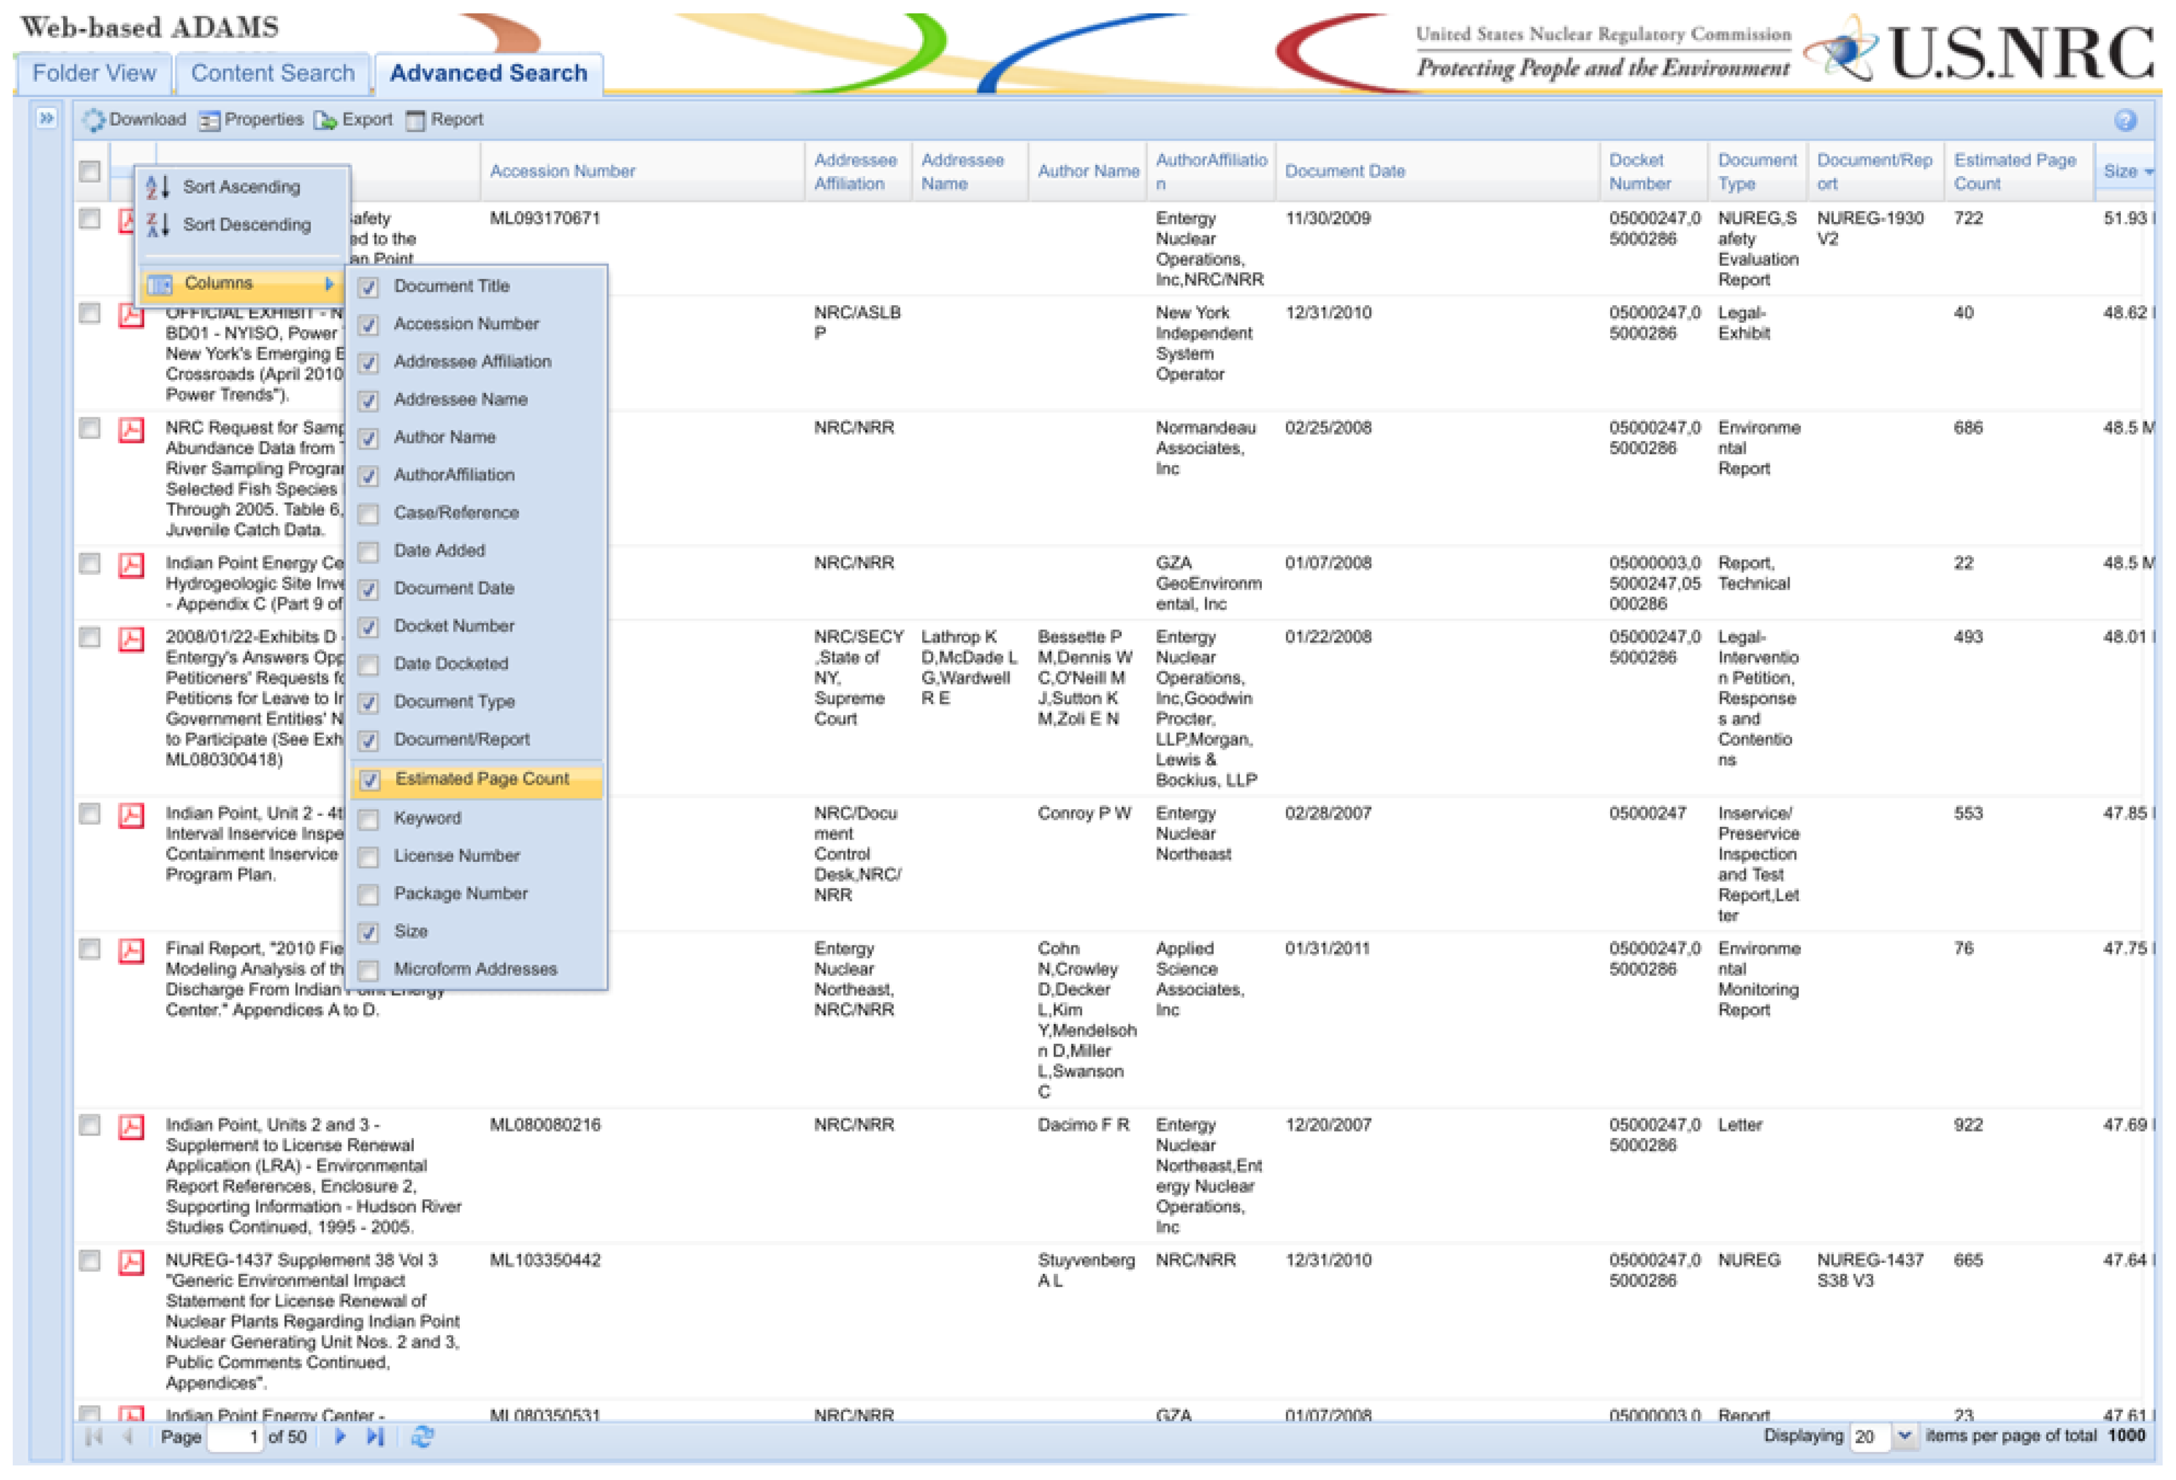Image resolution: width=2176 pixels, height=1480 pixels.
Task: Tick the select-all checkbox in the header
Action: (x=90, y=171)
